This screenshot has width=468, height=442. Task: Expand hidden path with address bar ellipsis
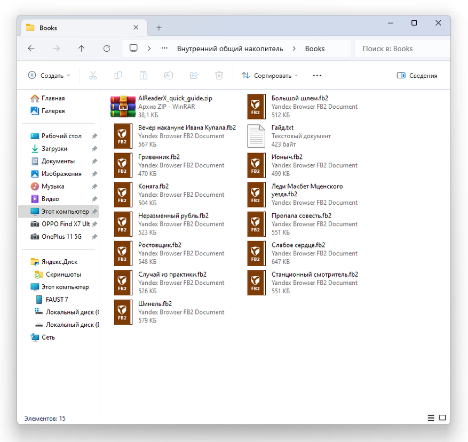[x=164, y=49]
